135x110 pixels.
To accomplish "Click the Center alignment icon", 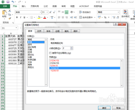I will click(x=63, y=17).
